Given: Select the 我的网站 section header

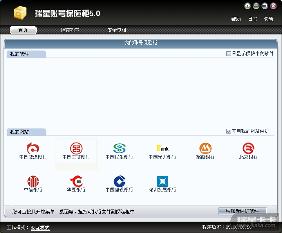Looking at the screenshot, I should [26, 132].
